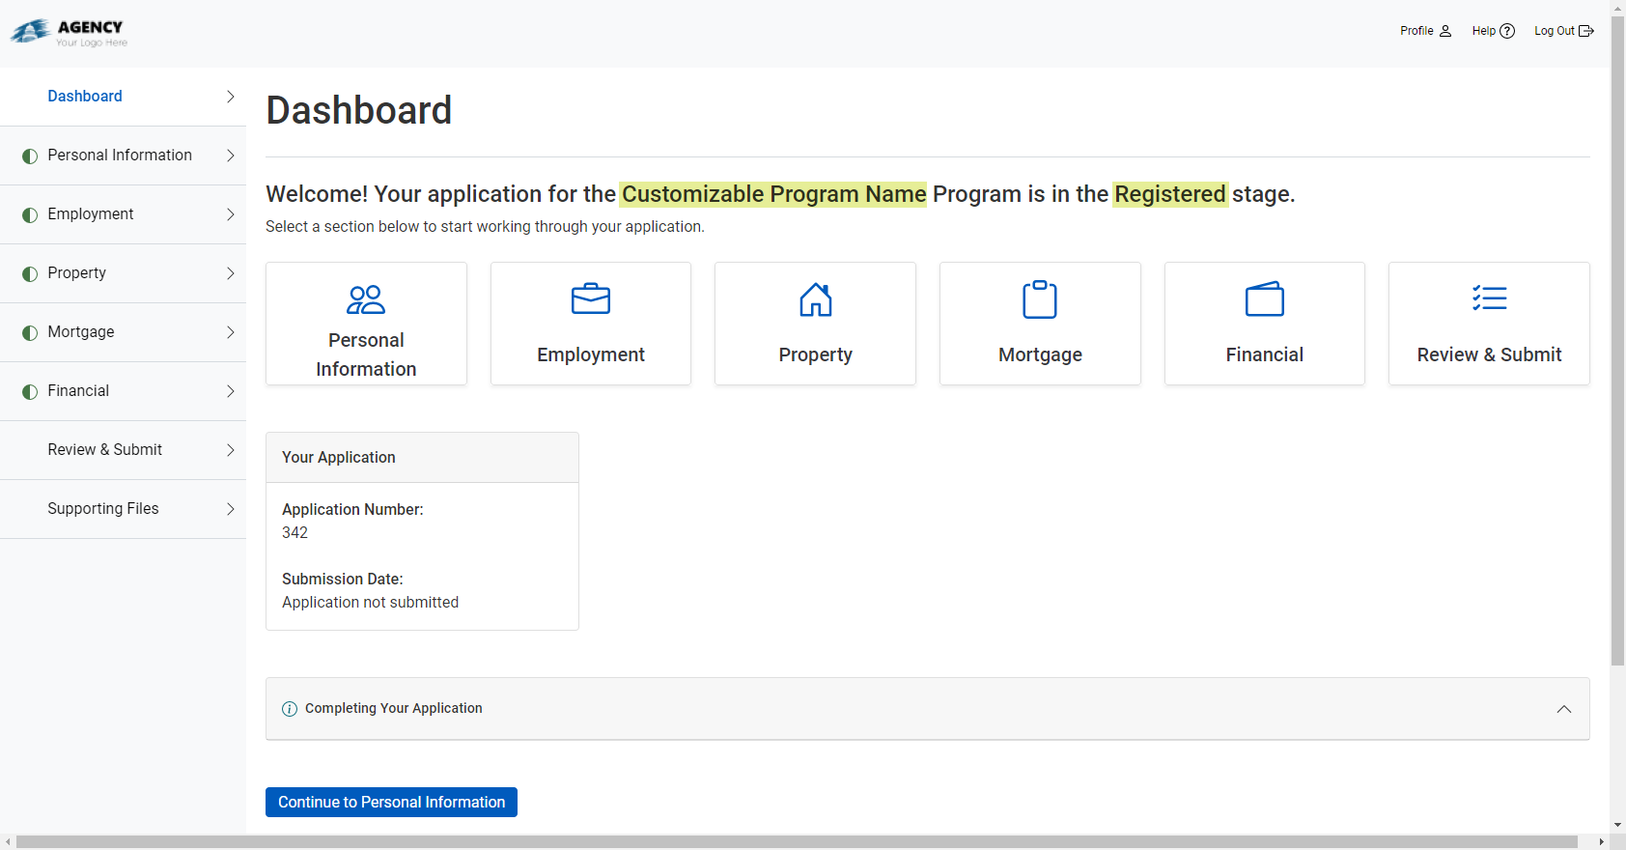Open Employment in the sidebar menu
The width and height of the screenshot is (1626, 850).
91,214
